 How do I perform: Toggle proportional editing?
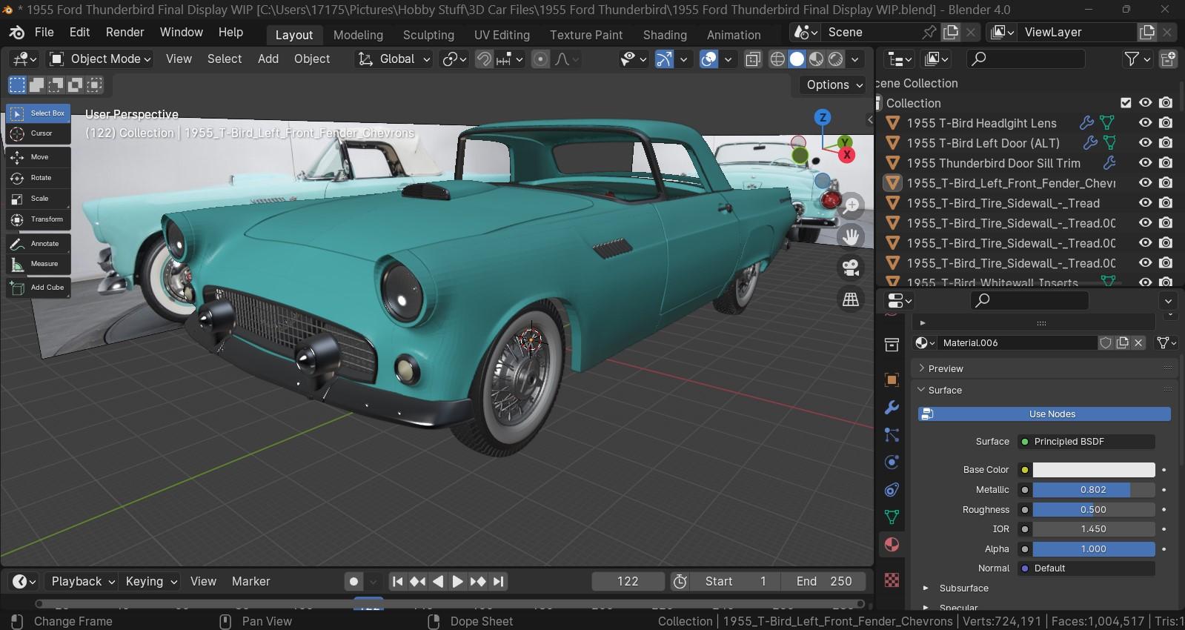click(541, 59)
